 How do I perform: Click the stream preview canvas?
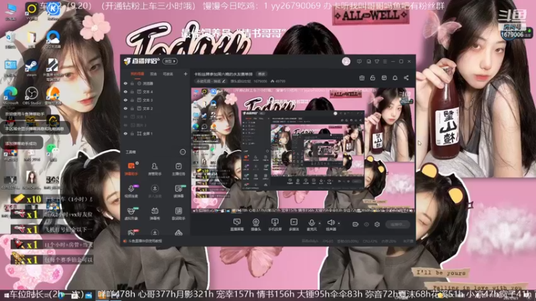point(303,151)
